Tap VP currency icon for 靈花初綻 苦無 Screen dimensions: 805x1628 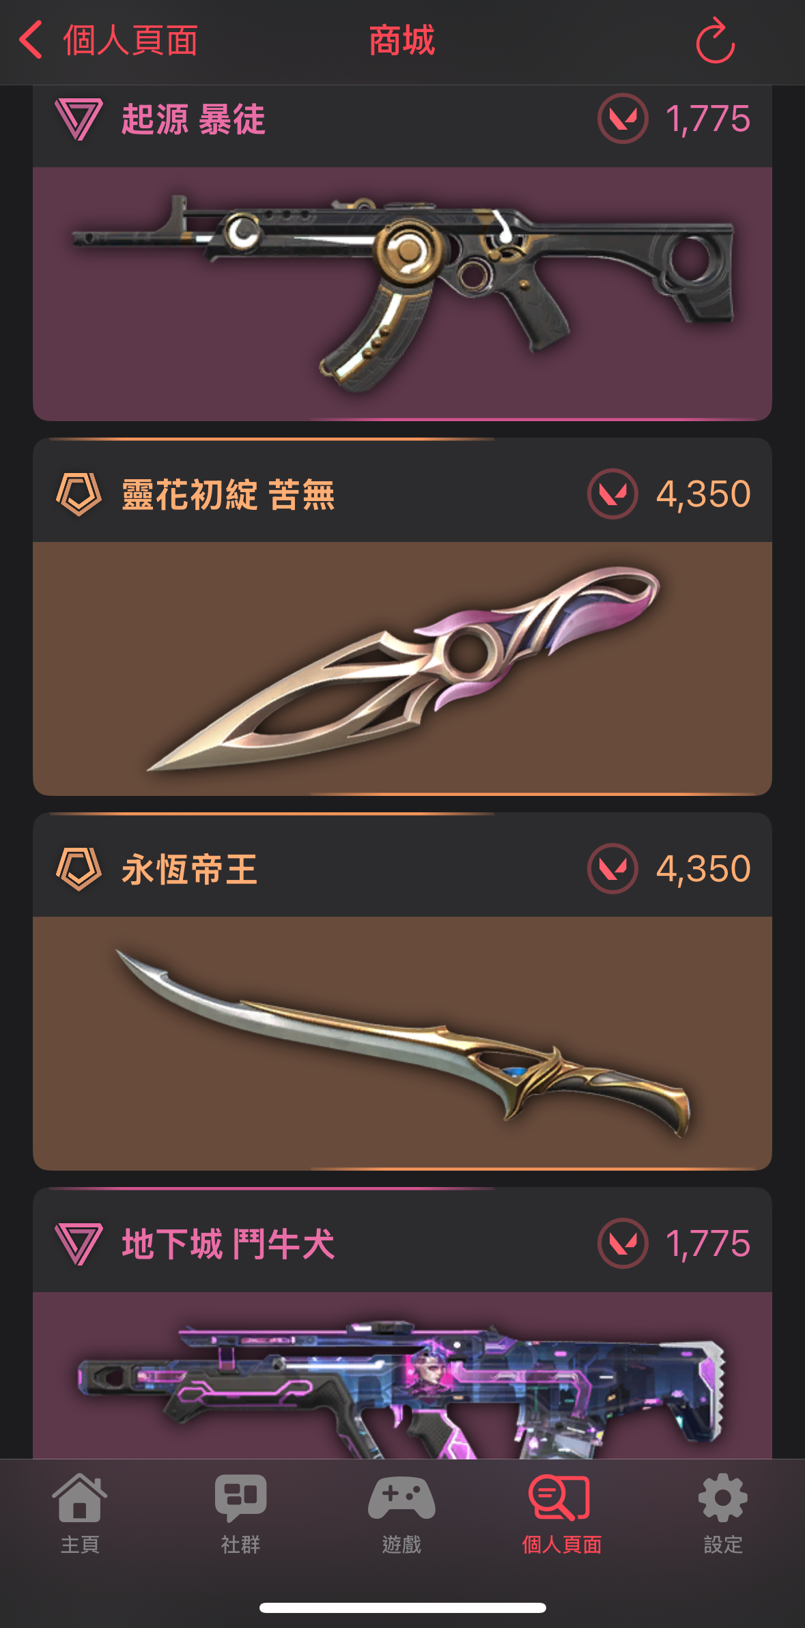(612, 494)
